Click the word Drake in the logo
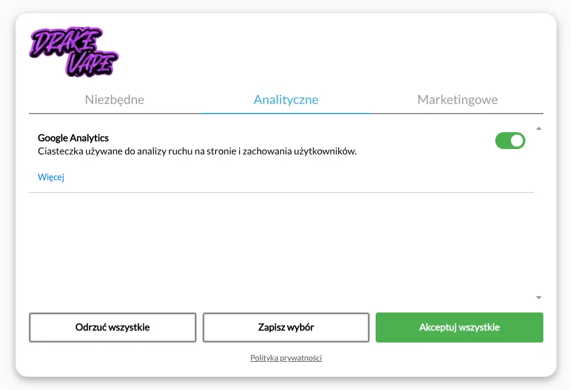This screenshot has height=390, width=571. pos(67,42)
